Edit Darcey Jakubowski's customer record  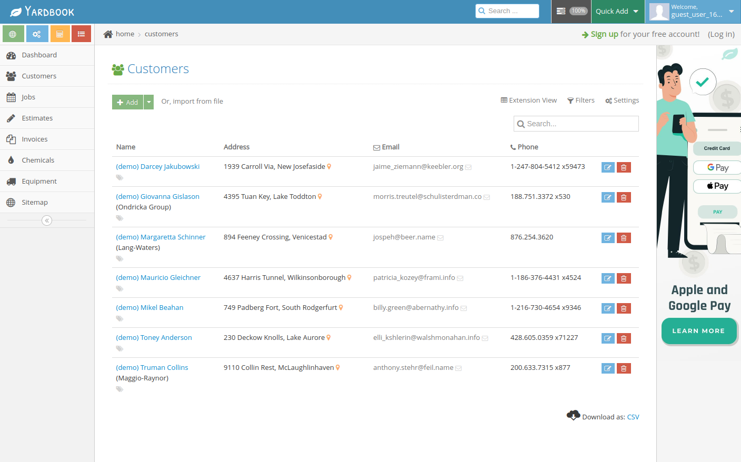click(608, 167)
